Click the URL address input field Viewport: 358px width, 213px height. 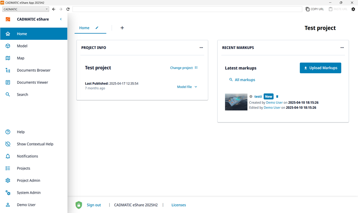(x=187, y=9)
